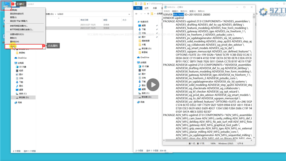Click UTF-8 in Notepad status bar
Screen dimensions: 286x161
(240, 143)
